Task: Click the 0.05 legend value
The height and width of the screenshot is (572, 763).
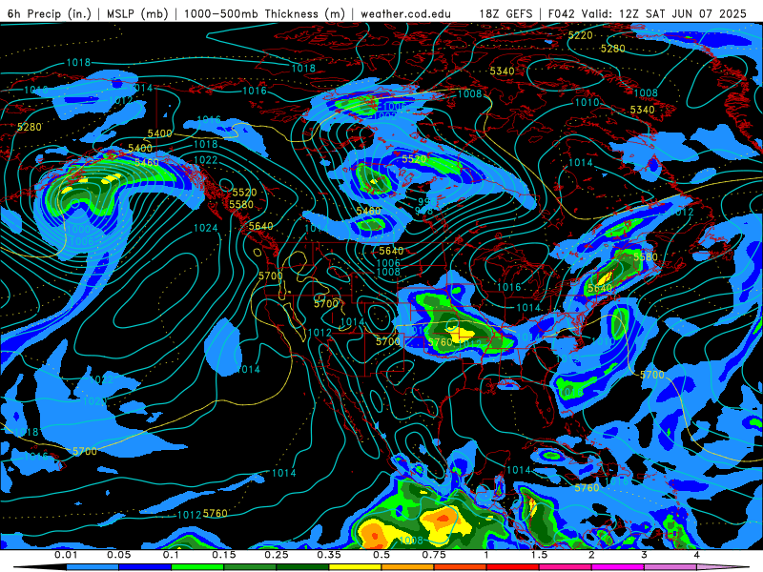Action: [118, 555]
